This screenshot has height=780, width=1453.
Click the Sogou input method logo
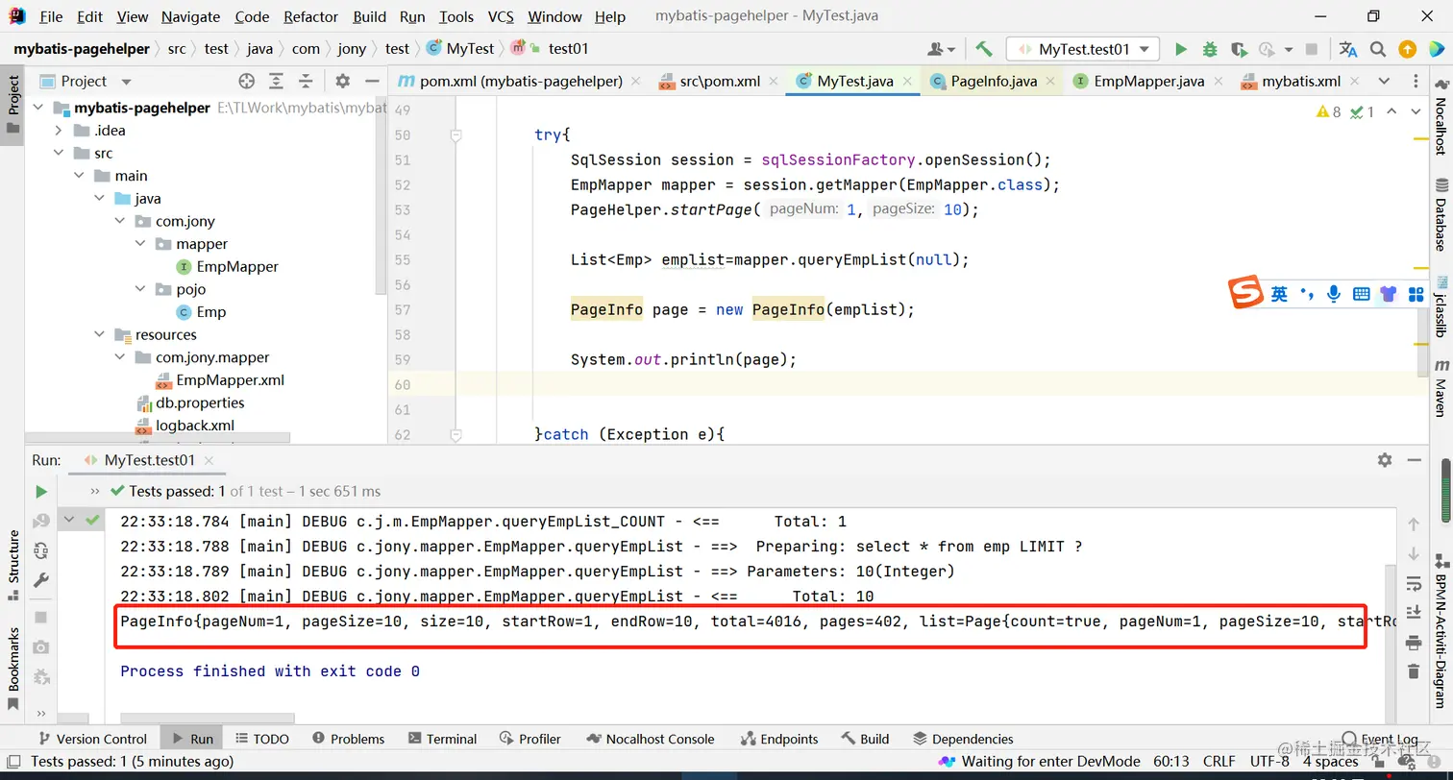[x=1246, y=293]
